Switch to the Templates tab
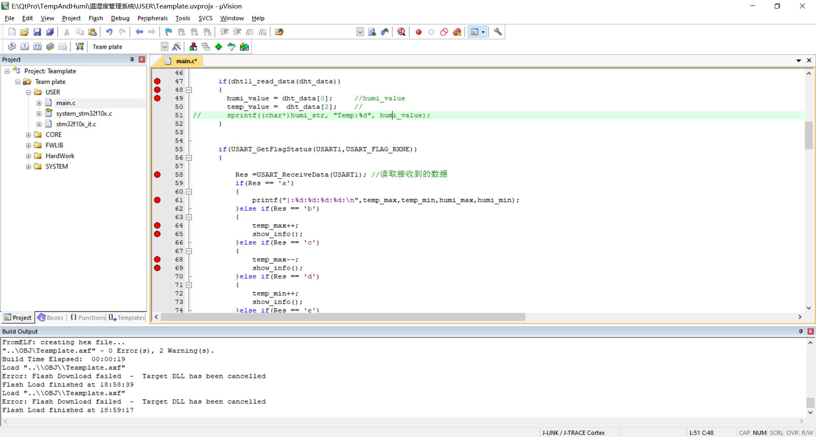This screenshot has height=437, width=816. coord(127,317)
